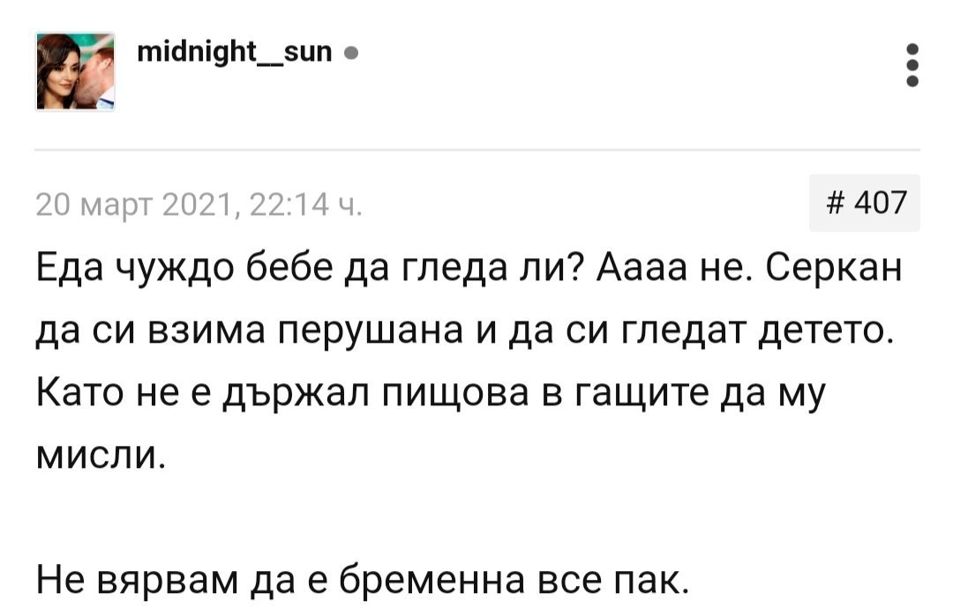Image resolution: width=953 pixels, height=616 pixels.
Task: Click the final sentence starting "Не вярвам"
Action: (x=361, y=581)
